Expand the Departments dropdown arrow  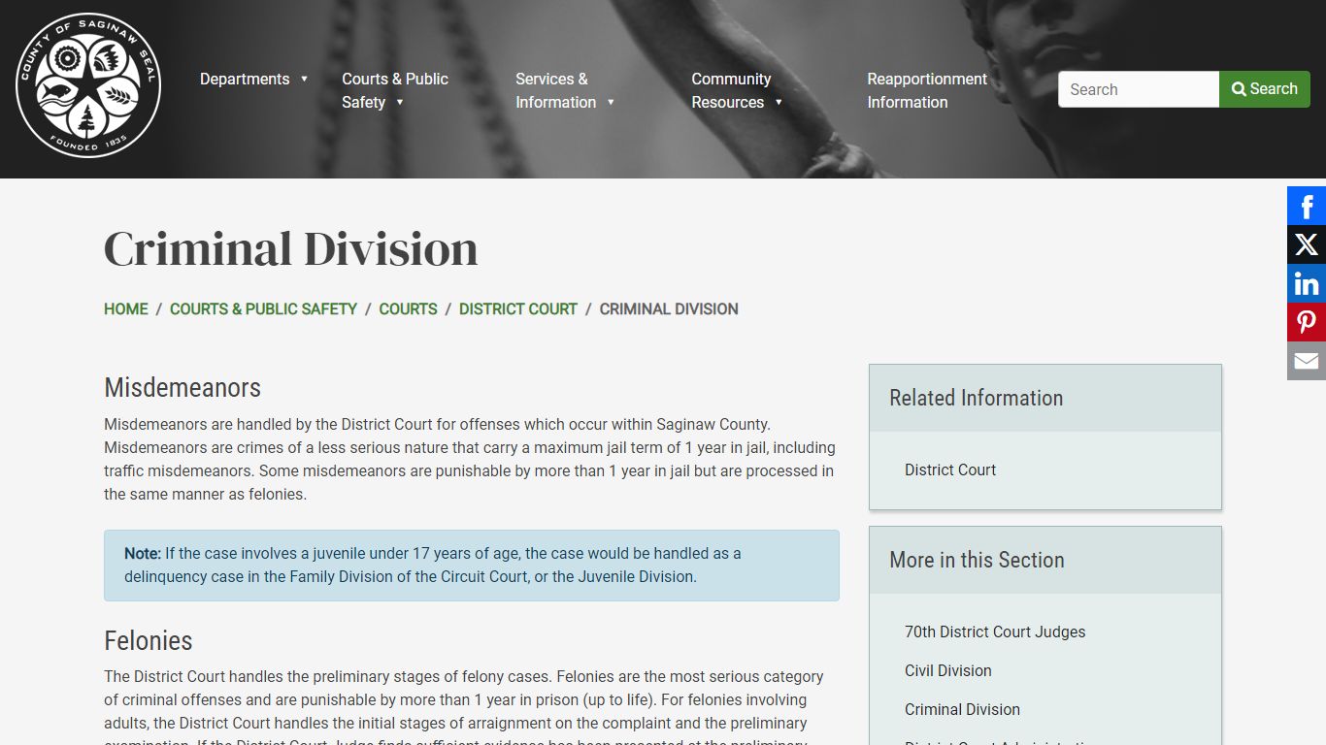click(x=304, y=80)
